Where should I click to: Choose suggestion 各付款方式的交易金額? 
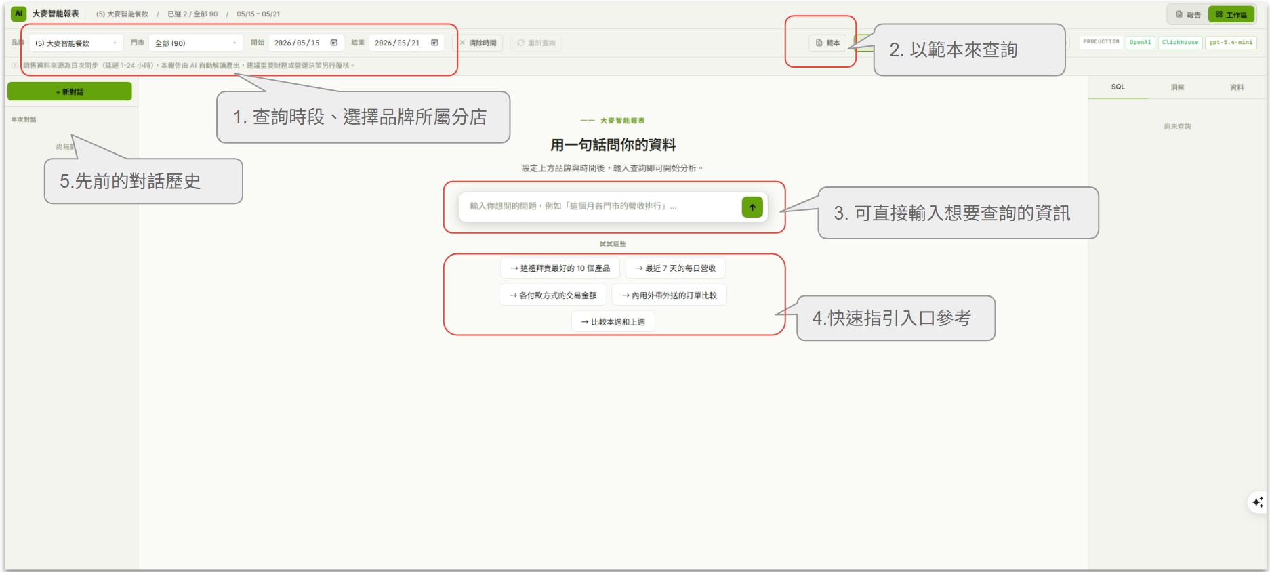click(553, 295)
